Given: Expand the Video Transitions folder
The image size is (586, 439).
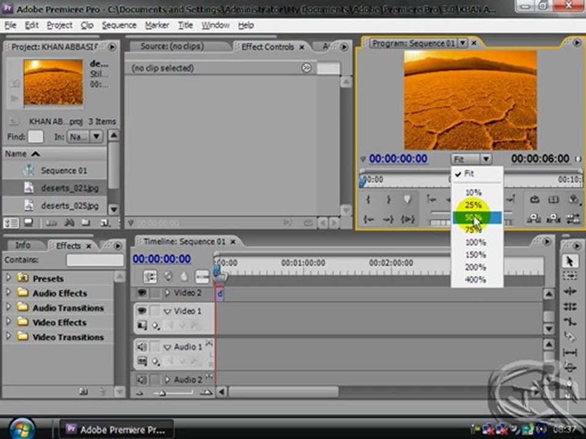Looking at the screenshot, I should (8, 337).
